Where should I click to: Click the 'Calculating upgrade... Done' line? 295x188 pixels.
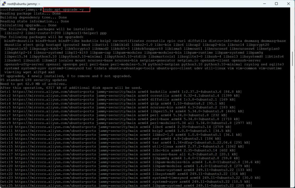[29, 25]
